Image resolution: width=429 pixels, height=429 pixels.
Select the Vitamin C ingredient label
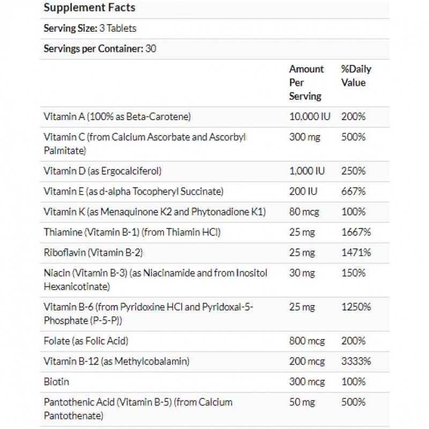coord(145,144)
